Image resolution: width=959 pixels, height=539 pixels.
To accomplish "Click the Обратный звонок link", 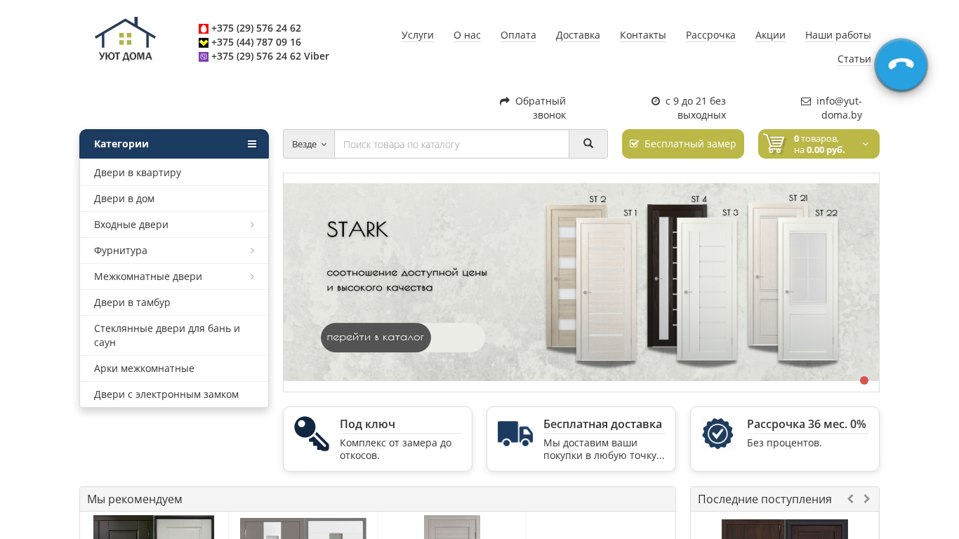I will [x=541, y=108].
